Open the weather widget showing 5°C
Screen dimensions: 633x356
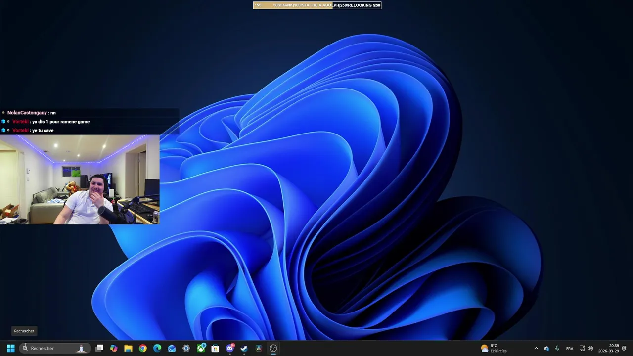coord(494,348)
